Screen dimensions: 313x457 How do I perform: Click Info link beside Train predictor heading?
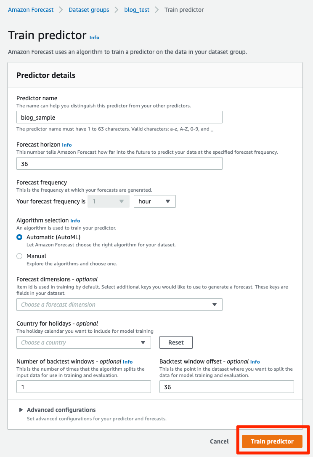94,37
